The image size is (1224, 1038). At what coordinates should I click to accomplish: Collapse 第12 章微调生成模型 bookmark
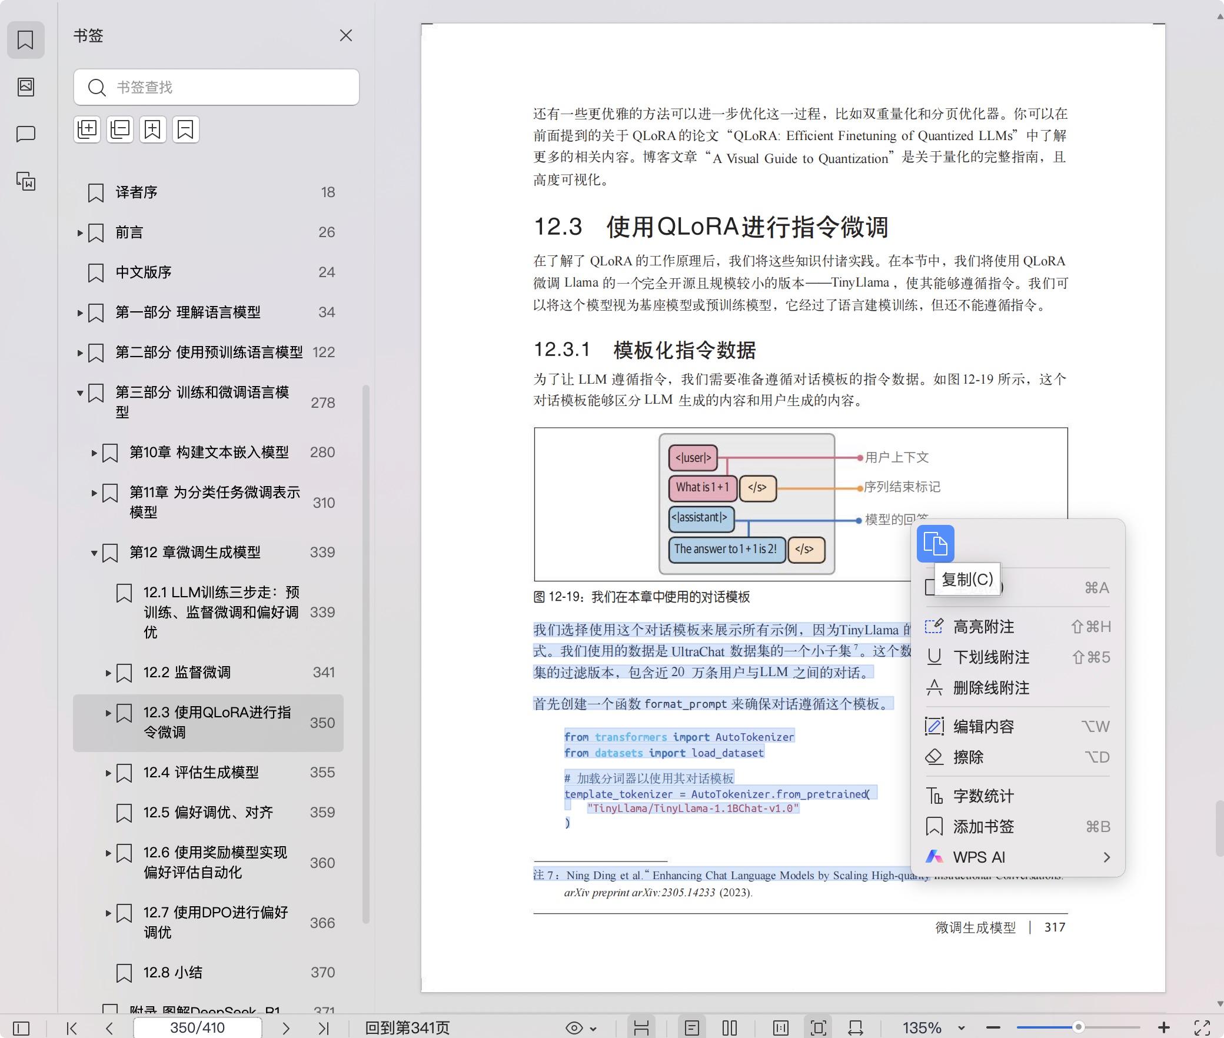pos(94,553)
